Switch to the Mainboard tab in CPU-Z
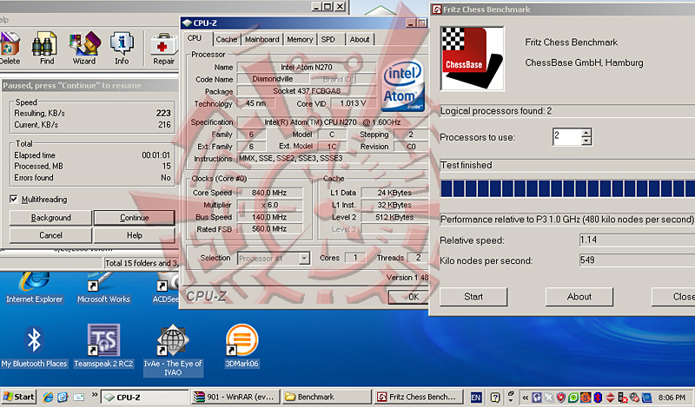 click(x=262, y=39)
